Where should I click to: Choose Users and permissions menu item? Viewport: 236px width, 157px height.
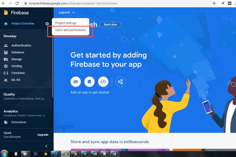70,30
